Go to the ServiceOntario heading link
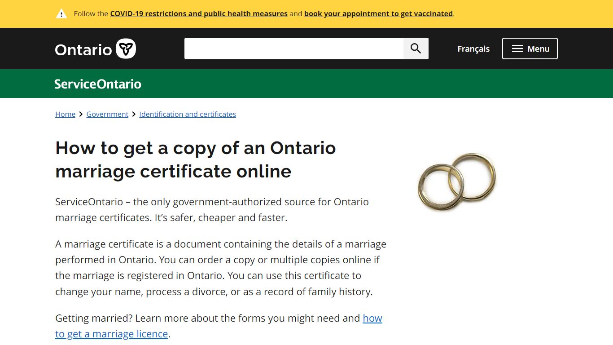Viewport: 613px width, 345px height. [98, 84]
